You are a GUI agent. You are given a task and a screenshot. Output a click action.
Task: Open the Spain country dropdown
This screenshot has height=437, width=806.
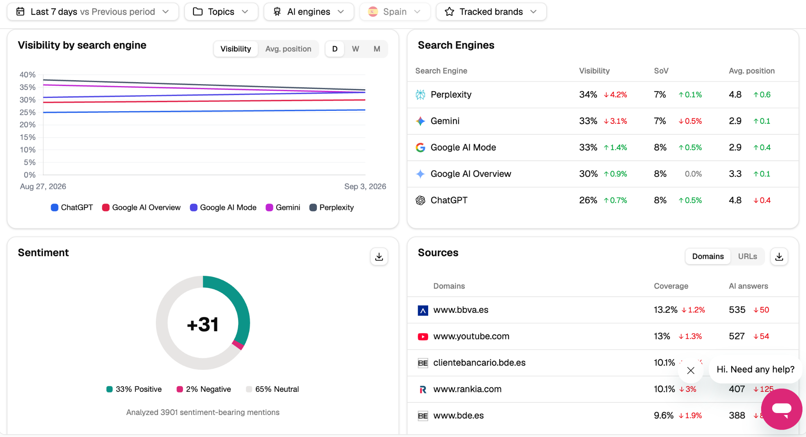coord(395,12)
